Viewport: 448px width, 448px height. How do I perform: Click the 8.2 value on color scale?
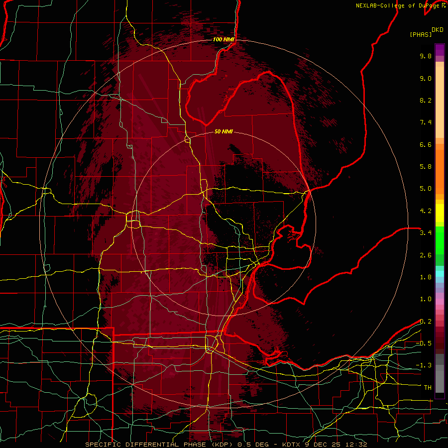click(426, 100)
